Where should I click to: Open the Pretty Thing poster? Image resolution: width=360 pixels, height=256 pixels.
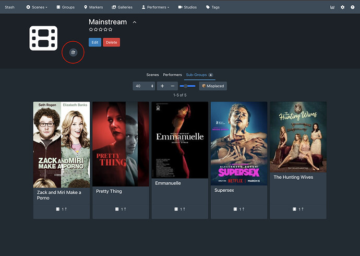coord(121,144)
